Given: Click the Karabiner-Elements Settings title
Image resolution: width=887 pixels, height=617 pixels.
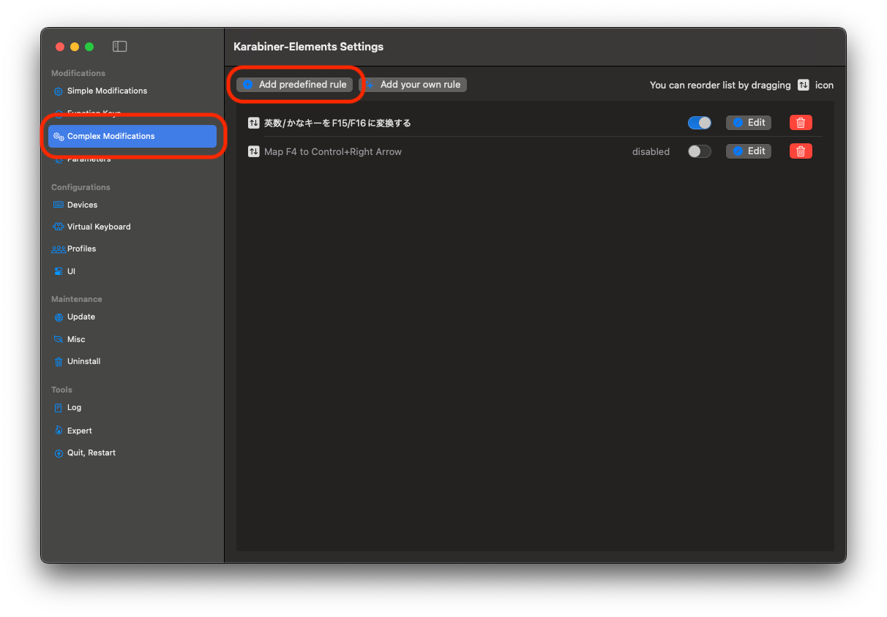Looking at the screenshot, I should click(308, 47).
